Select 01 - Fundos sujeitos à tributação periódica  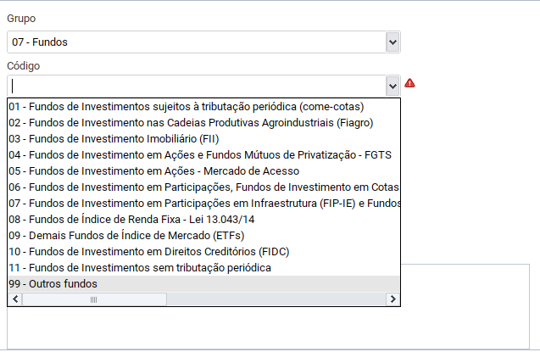[186, 107]
